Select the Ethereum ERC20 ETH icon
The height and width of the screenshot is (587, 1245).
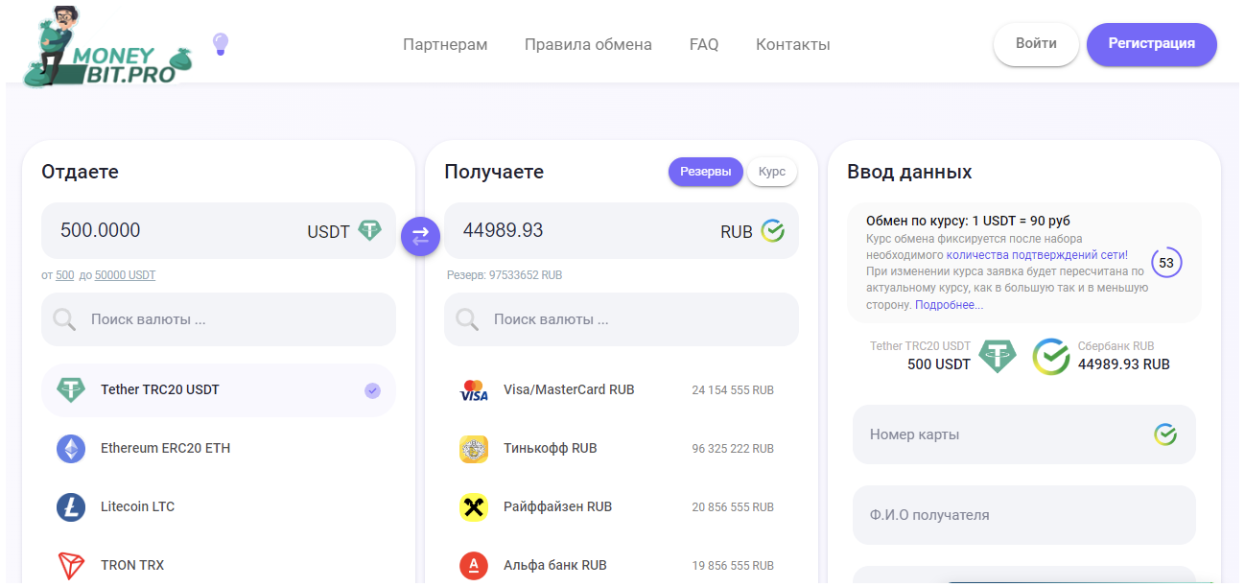click(x=71, y=449)
